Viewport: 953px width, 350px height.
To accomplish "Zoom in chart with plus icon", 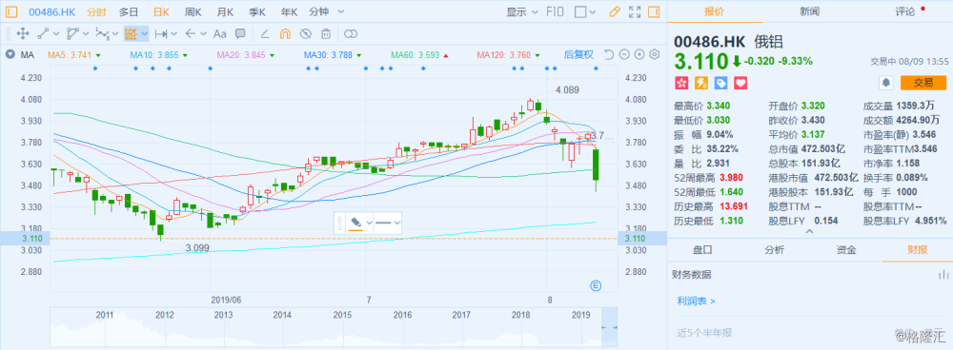I will (639, 55).
